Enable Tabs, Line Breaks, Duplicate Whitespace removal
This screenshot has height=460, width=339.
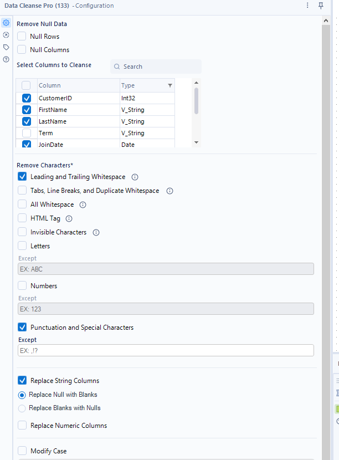pos(22,191)
